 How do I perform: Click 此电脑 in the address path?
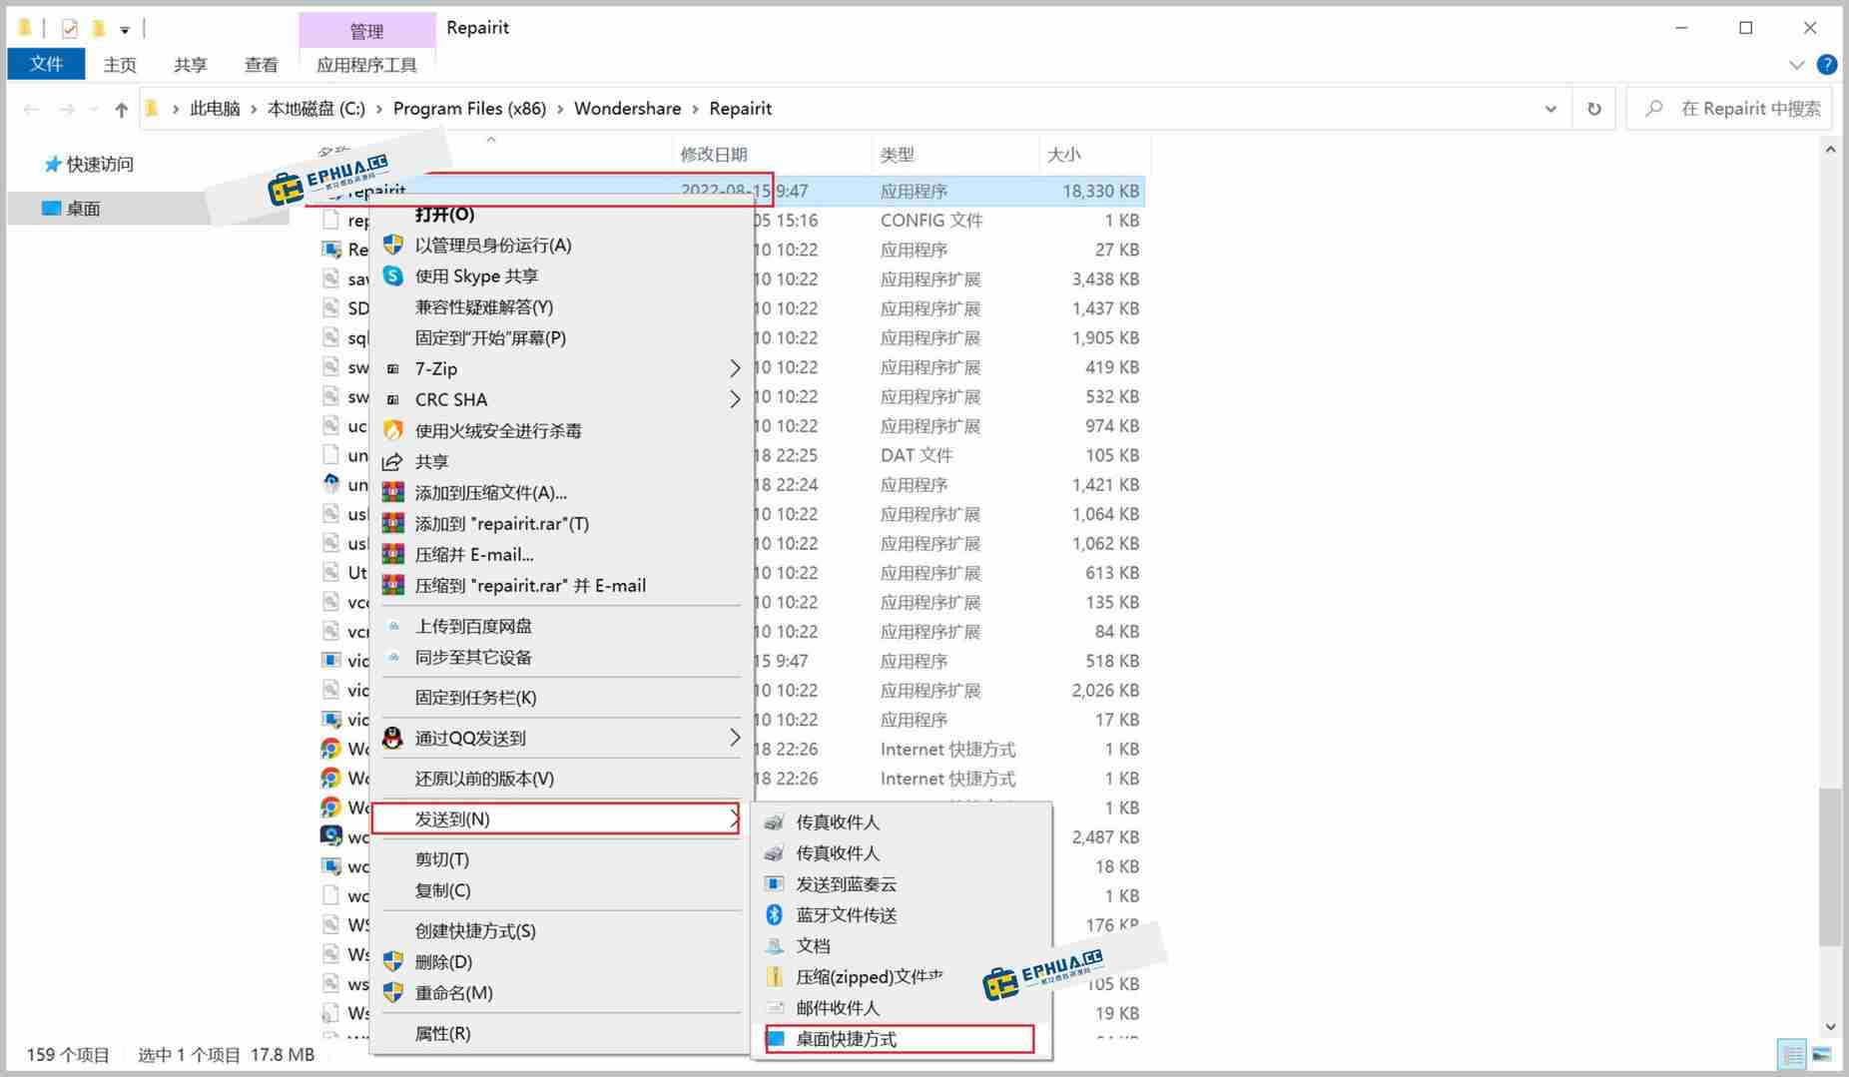(x=215, y=109)
